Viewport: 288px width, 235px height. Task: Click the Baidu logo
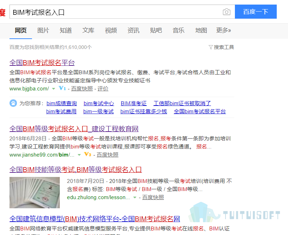[2, 12]
